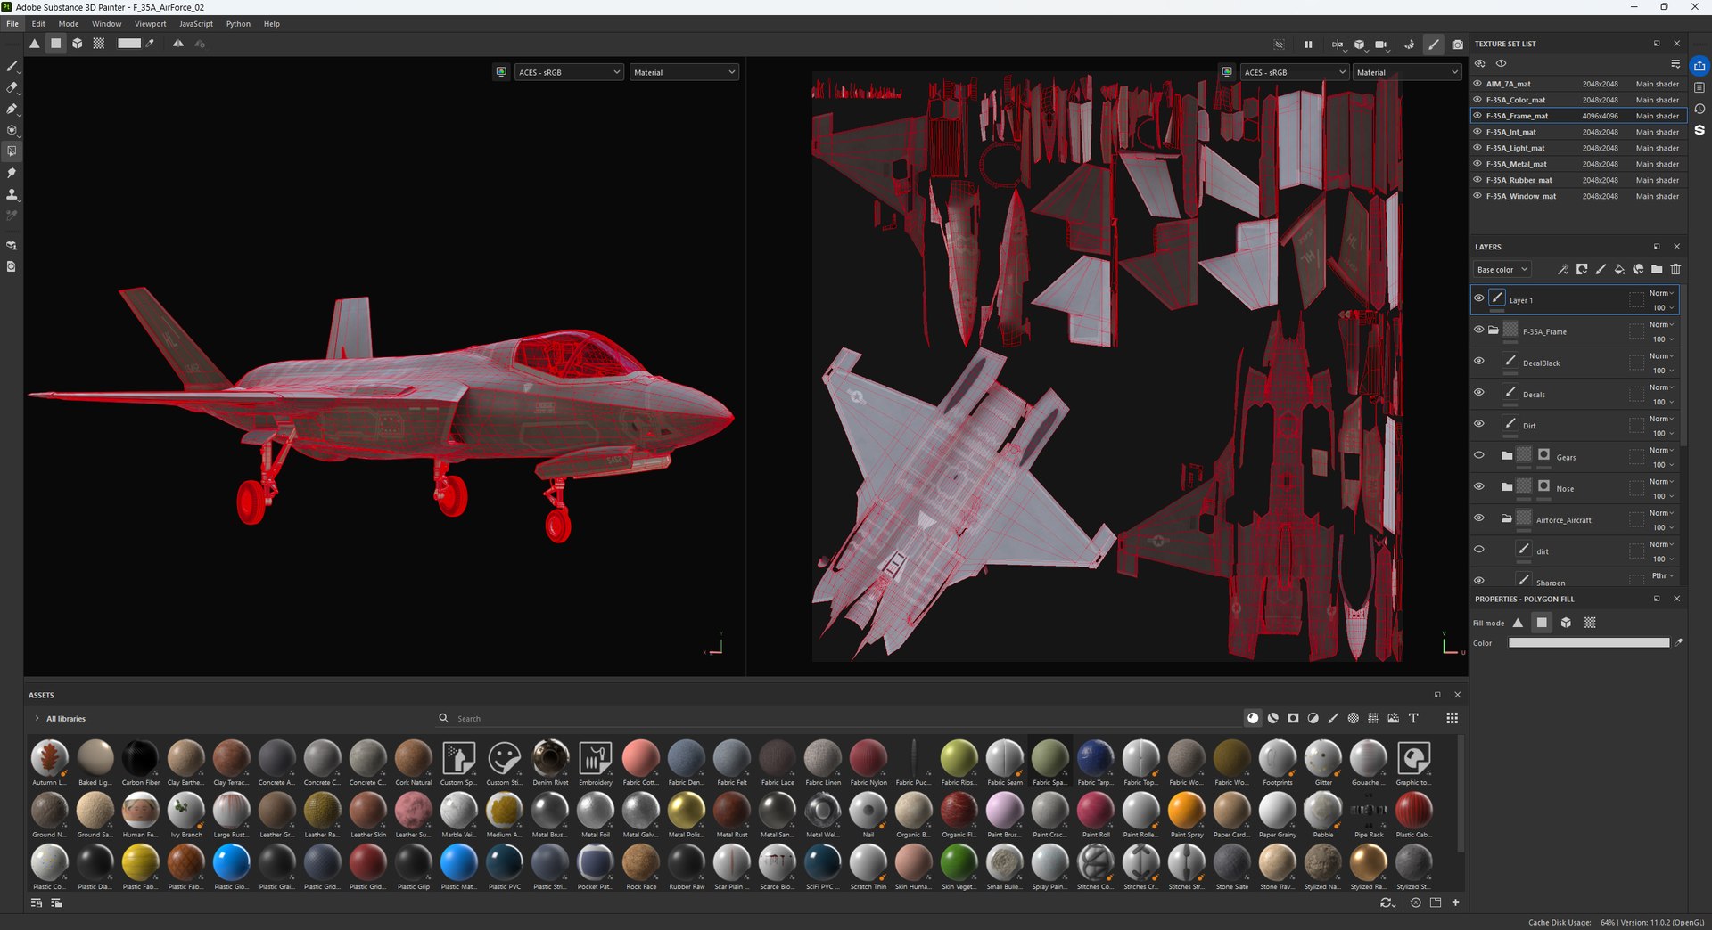Open export textures blue button

(x=1700, y=66)
